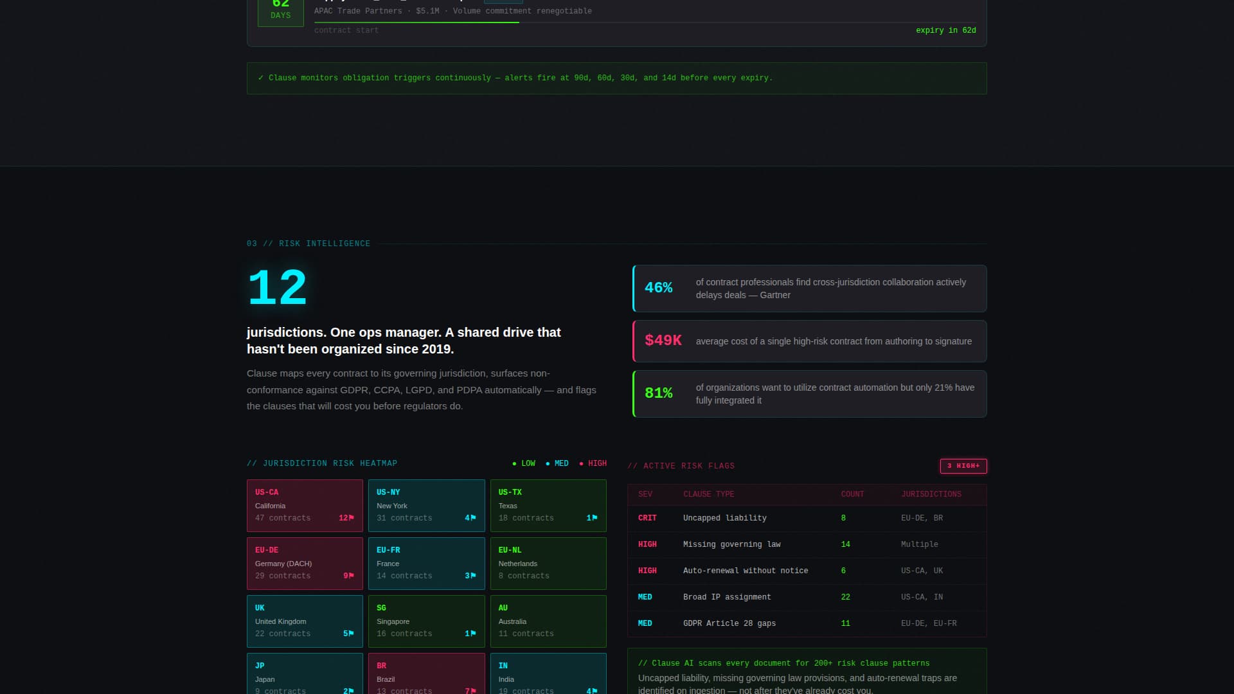Expand the Uncapped liability risk flag row
This screenshot has width=1234, height=694.
coord(725,518)
